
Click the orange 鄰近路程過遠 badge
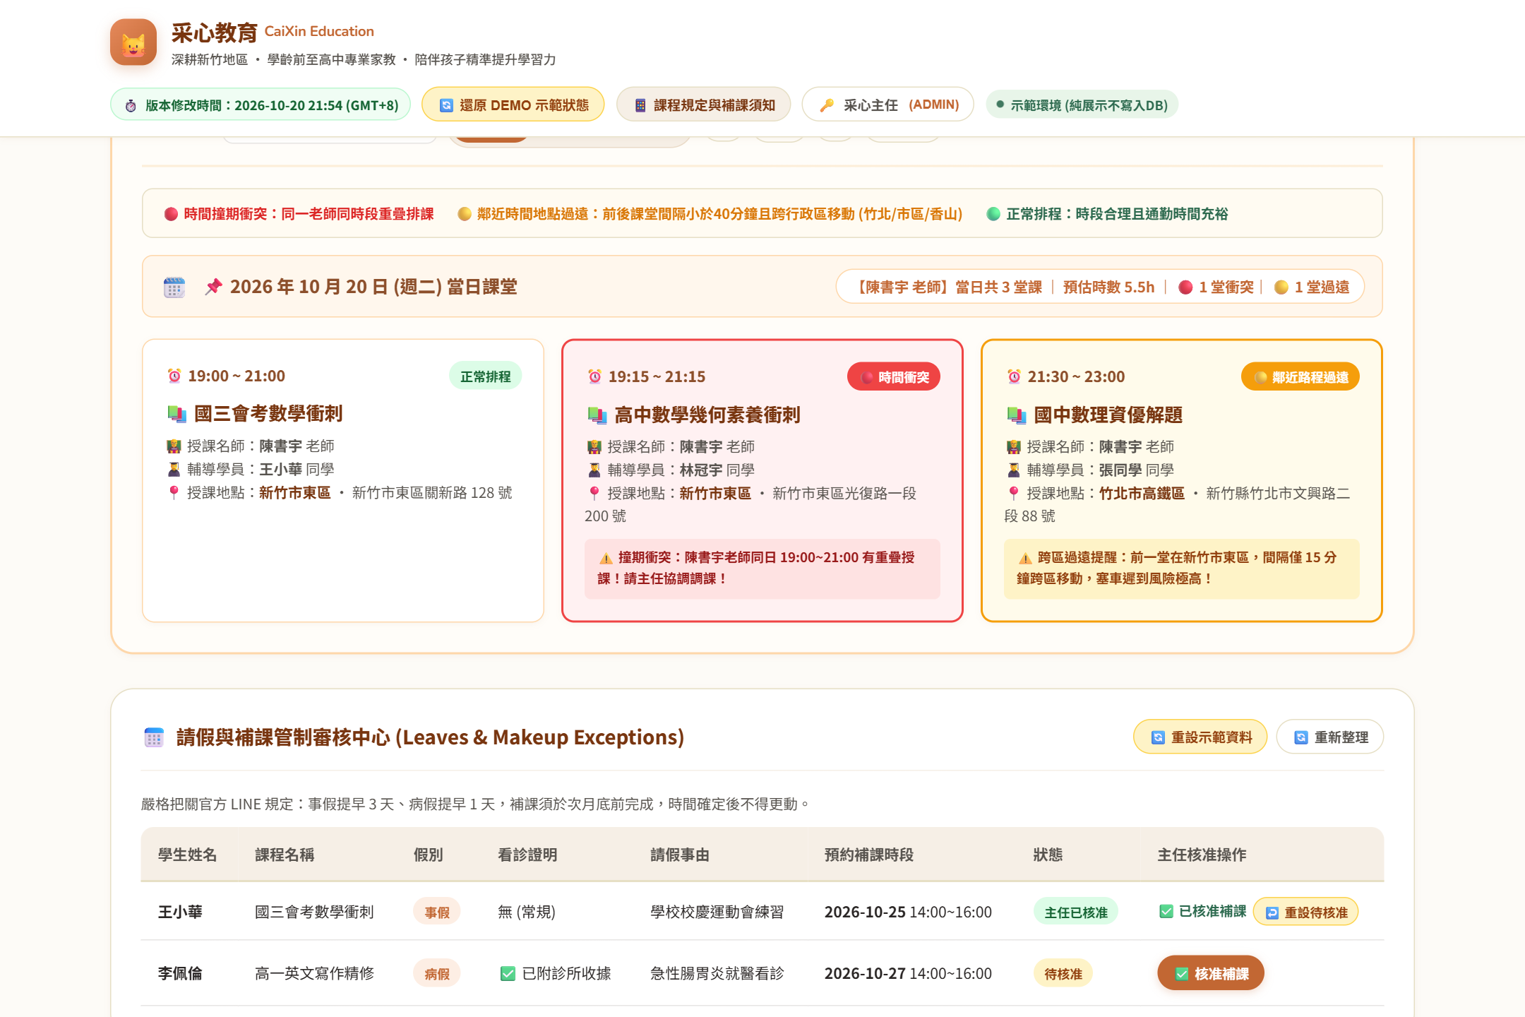click(1300, 377)
